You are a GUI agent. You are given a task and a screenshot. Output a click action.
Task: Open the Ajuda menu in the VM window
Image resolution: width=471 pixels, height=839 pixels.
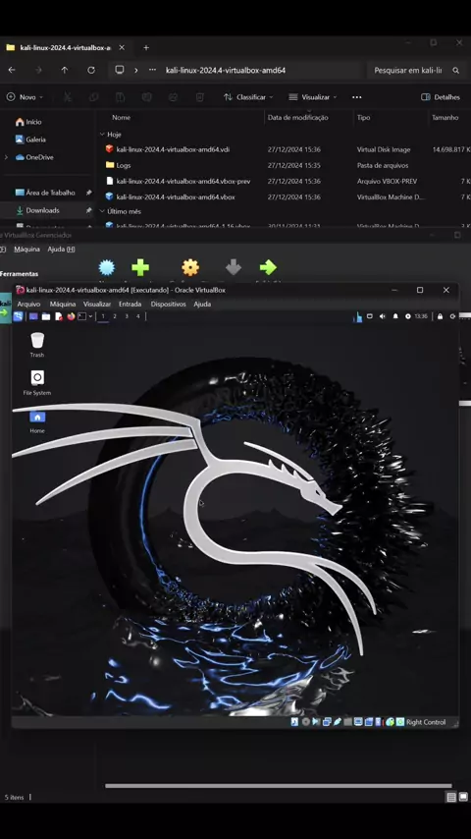[x=202, y=304]
